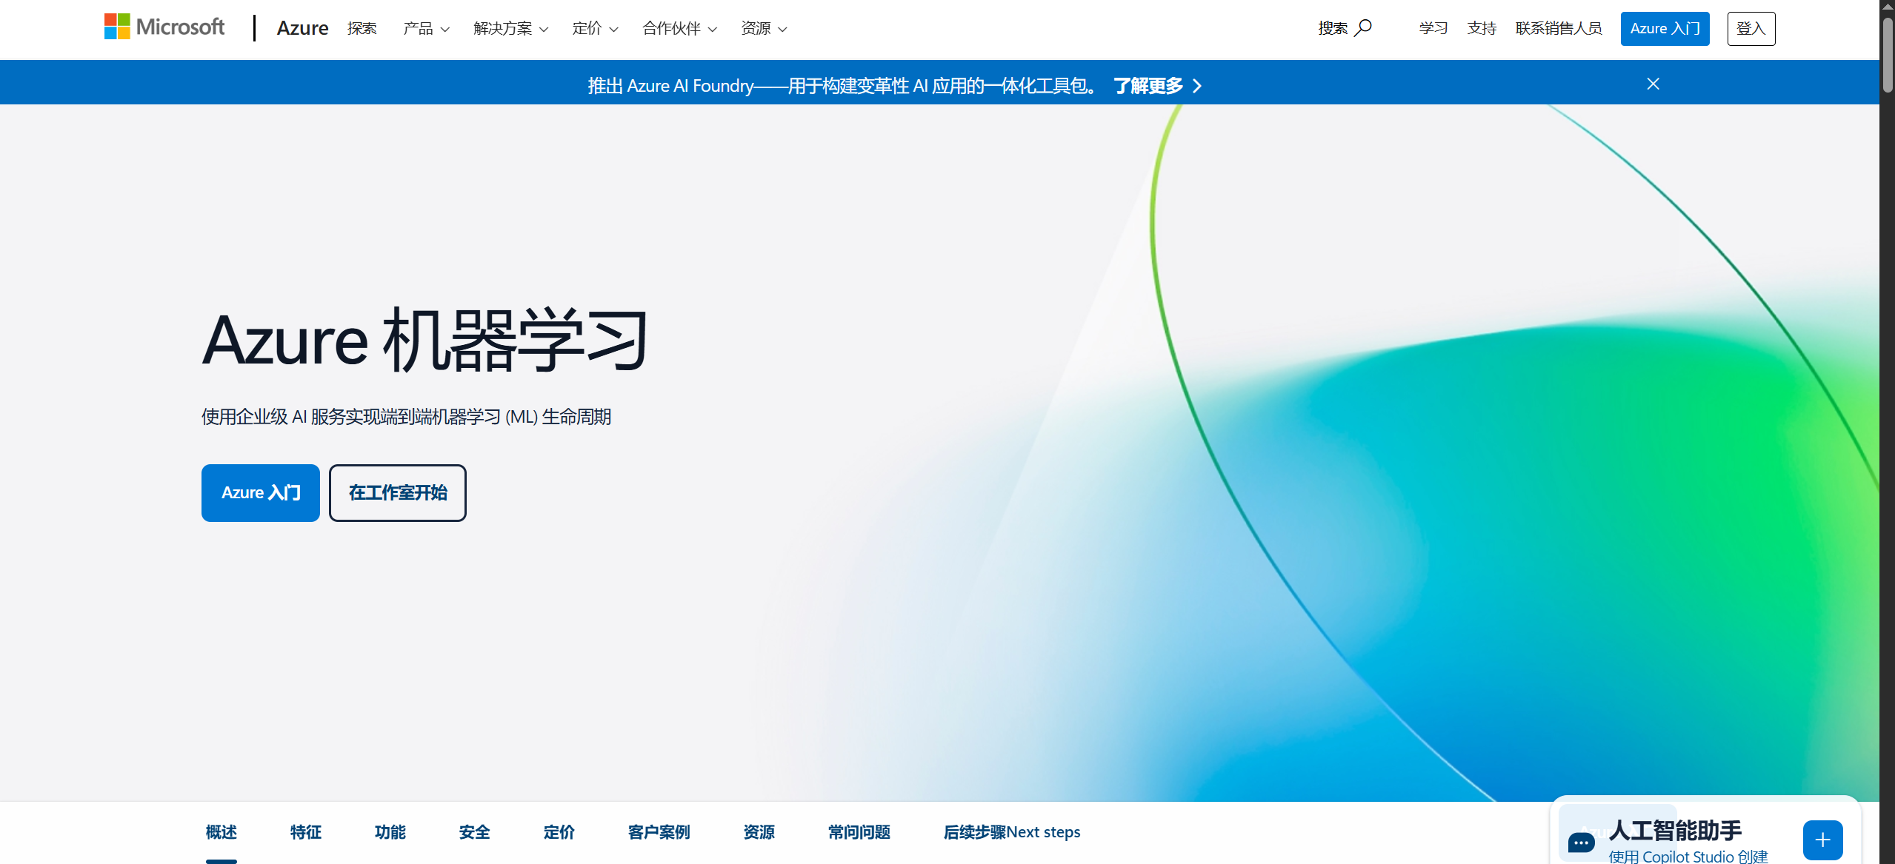
Task: Click the Azure brand link
Action: tap(302, 28)
